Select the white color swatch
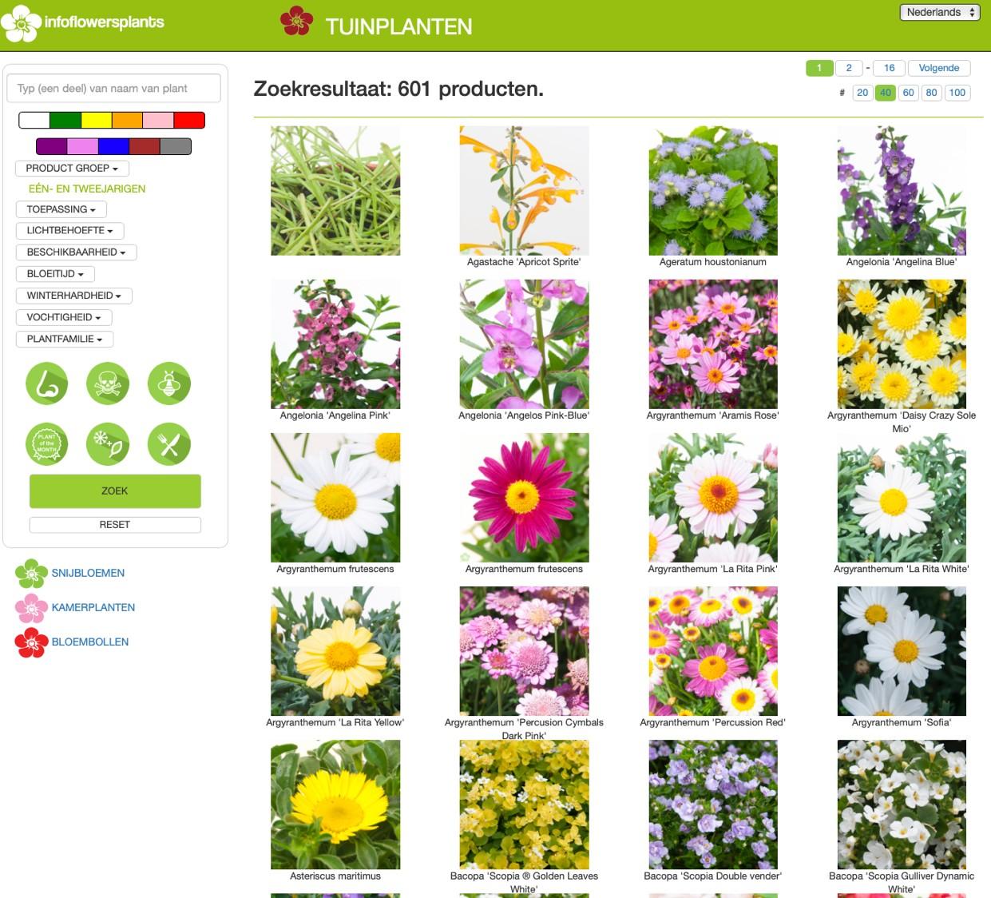The image size is (991, 898). [34, 121]
